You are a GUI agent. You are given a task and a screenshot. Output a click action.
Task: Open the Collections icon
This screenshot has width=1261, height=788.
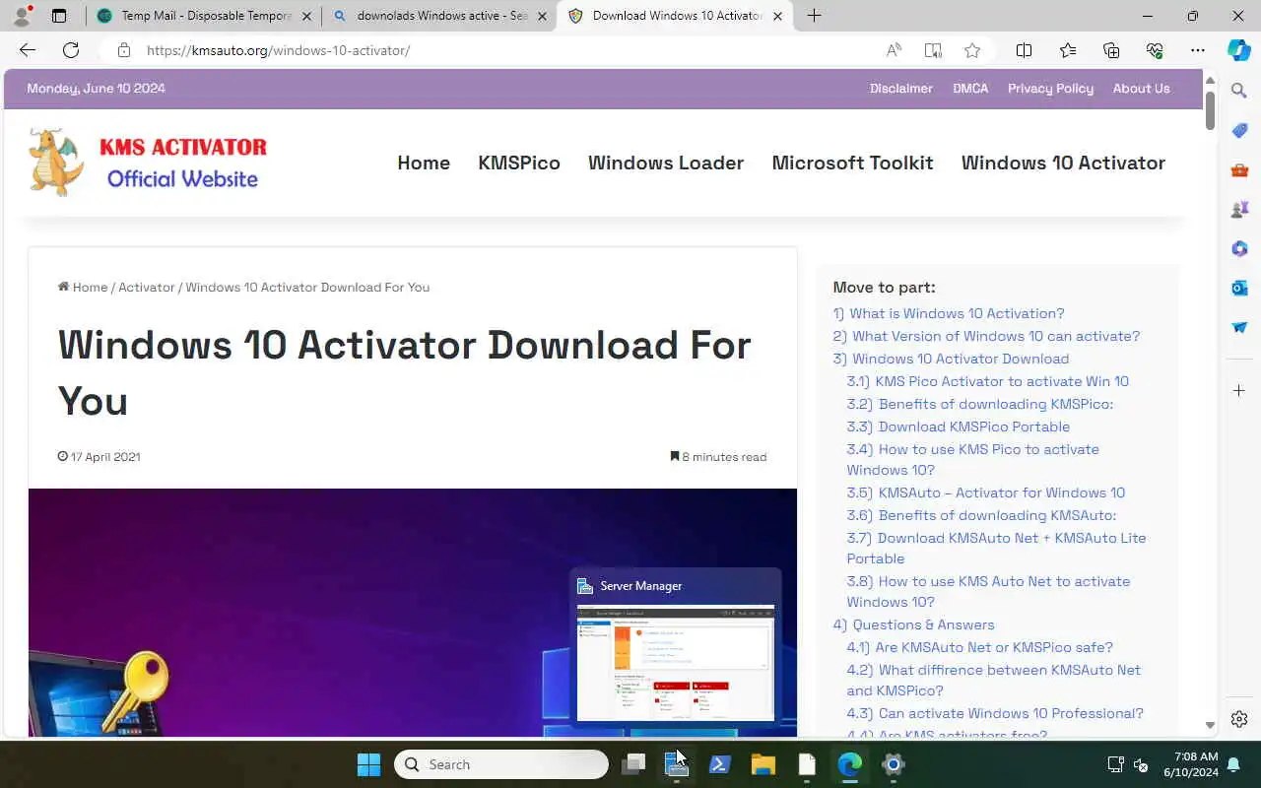[1111, 50]
